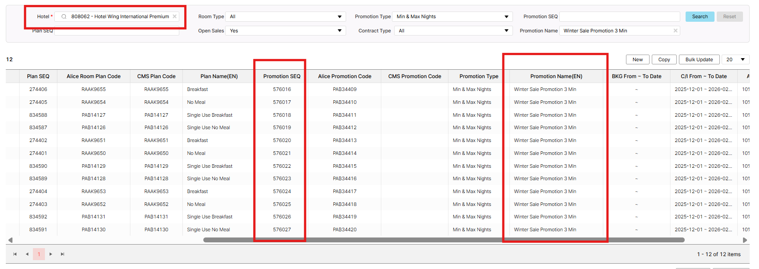Click into the Promotion SEQ input field
Image resolution: width=759 pixels, height=269 pixels.
(619, 16)
